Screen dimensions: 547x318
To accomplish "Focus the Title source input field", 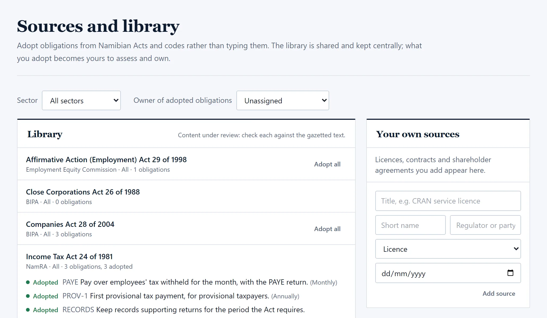I will click(x=448, y=201).
